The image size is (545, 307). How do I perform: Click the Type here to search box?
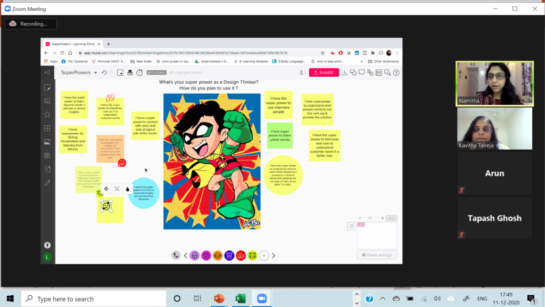coord(94,298)
